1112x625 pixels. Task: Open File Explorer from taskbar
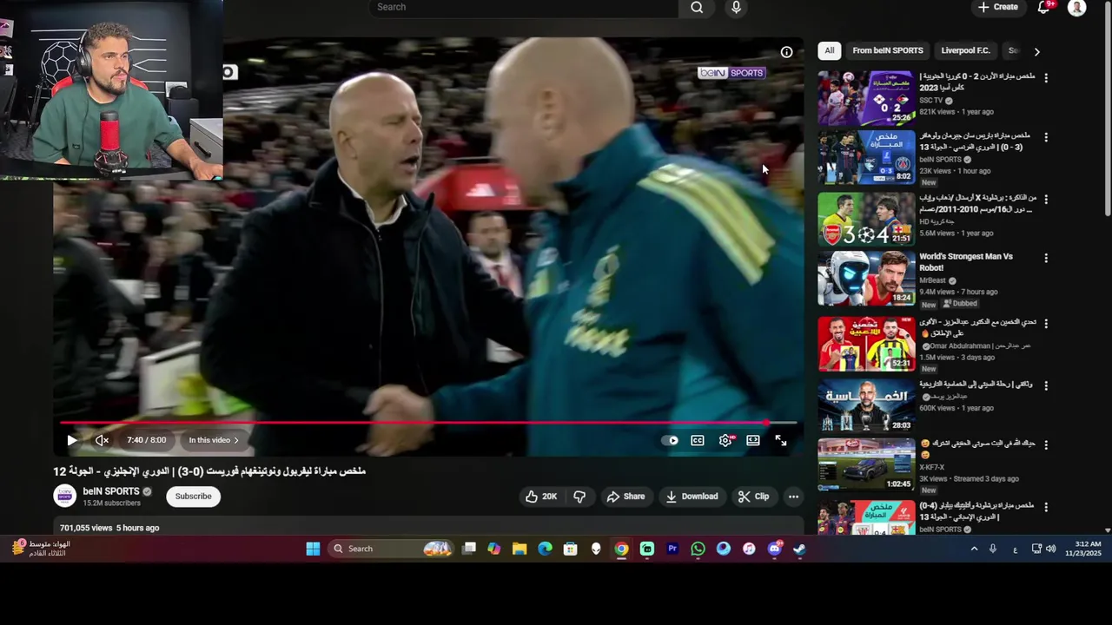[520, 549]
